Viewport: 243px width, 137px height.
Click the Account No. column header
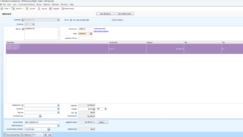[x=128, y=42]
